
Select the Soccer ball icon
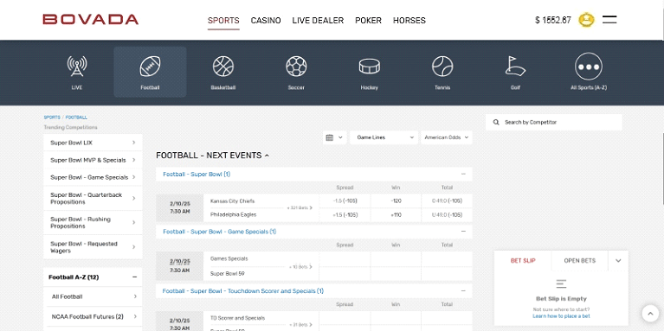point(296,67)
